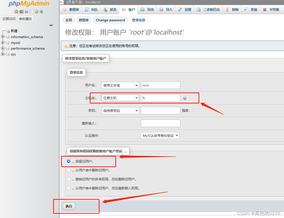
Task: Click the password 强度 strength meter
Action: point(200,111)
